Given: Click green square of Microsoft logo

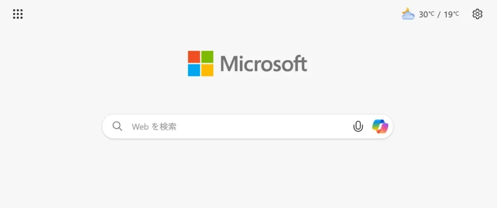Looking at the screenshot, I should pos(207,57).
